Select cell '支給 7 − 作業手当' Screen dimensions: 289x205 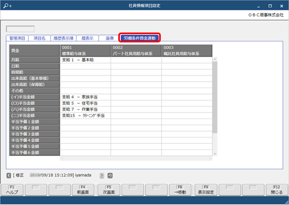click(x=85, y=110)
